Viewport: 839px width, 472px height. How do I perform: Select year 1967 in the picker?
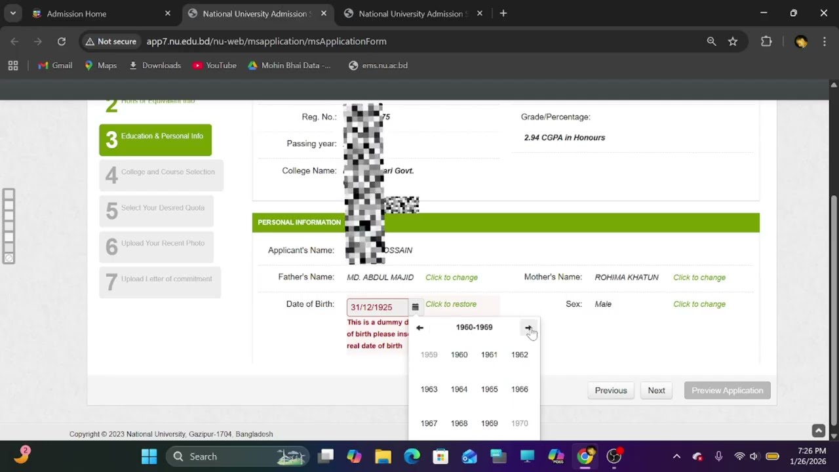pos(429,423)
